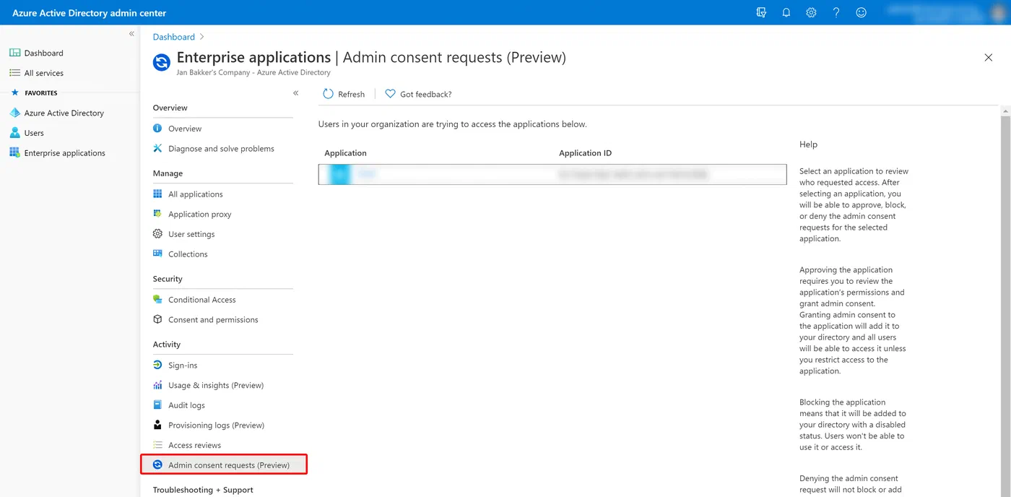Click the Usage & insights chart icon
Screen dimensions: 1011x497
(x=157, y=385)
